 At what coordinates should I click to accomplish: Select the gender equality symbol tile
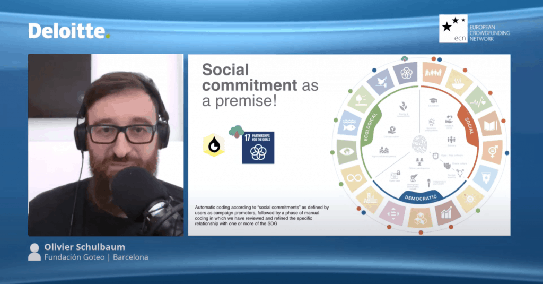(492, 152)
